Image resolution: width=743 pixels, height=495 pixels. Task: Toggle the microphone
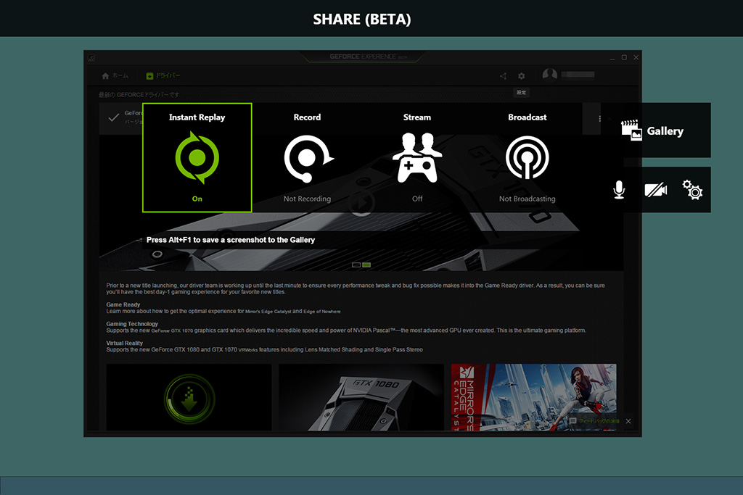point(619,190)
